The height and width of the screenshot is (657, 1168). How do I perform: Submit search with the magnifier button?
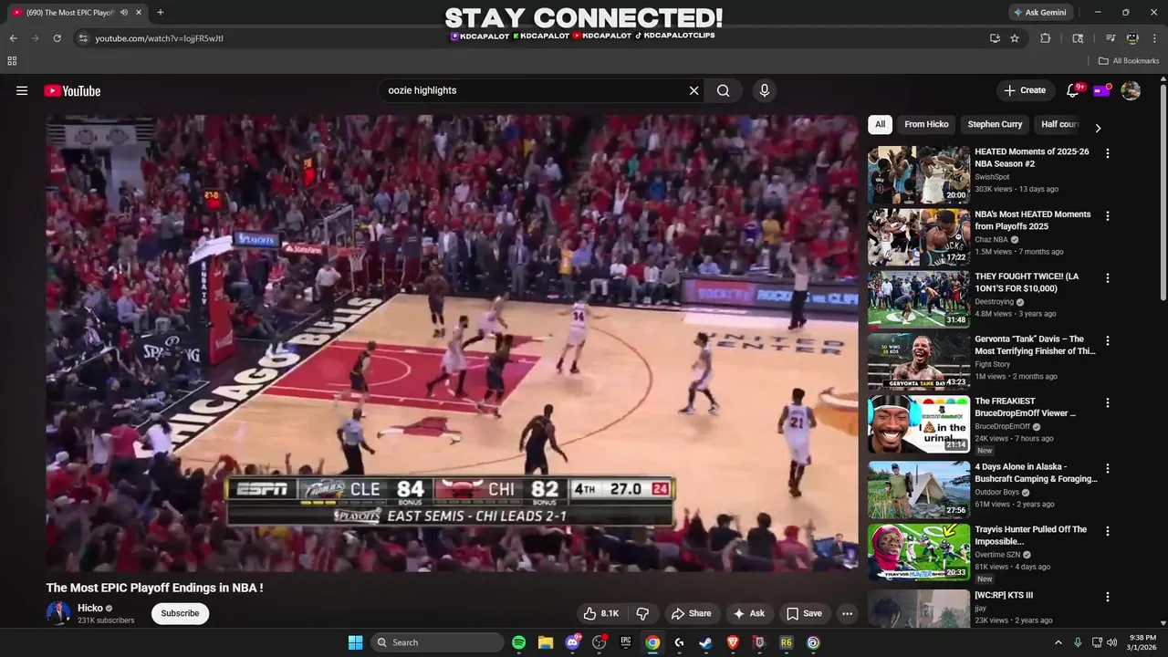pos(723,90)
